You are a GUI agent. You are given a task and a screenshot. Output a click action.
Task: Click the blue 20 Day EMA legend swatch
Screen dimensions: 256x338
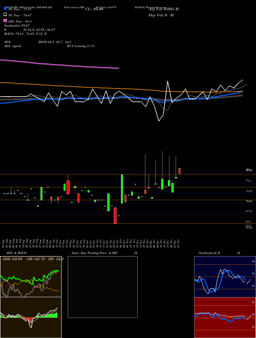[5, 8]
